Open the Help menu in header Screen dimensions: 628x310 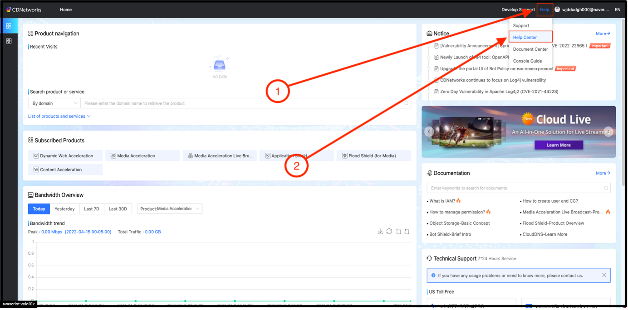[x=545, y=10]
